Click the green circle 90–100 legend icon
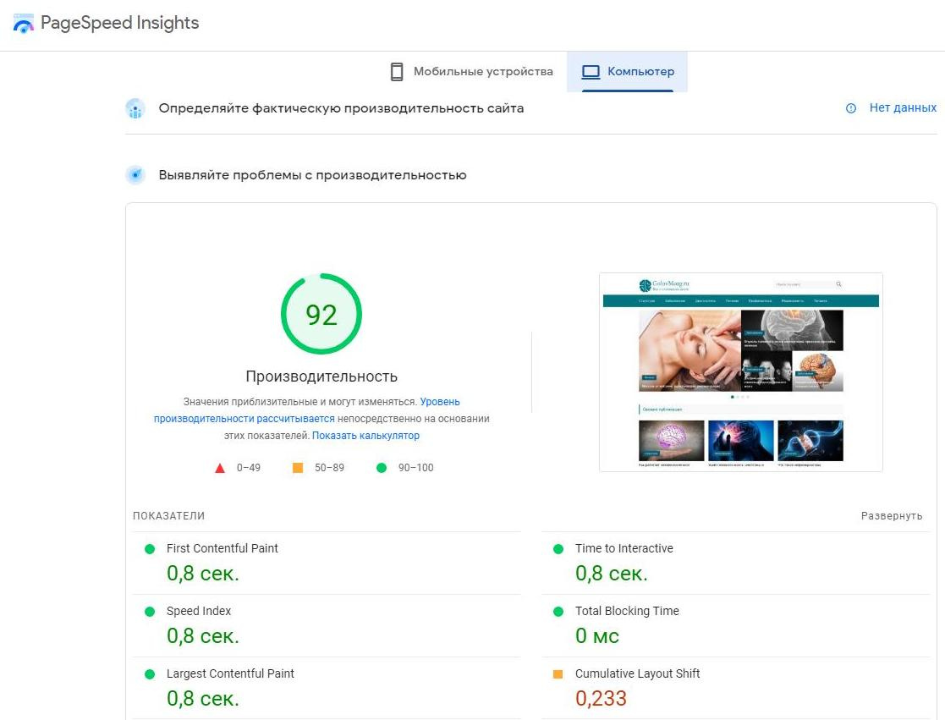Image resolution: width=945 pixels, height=720 pixels. 382,468
